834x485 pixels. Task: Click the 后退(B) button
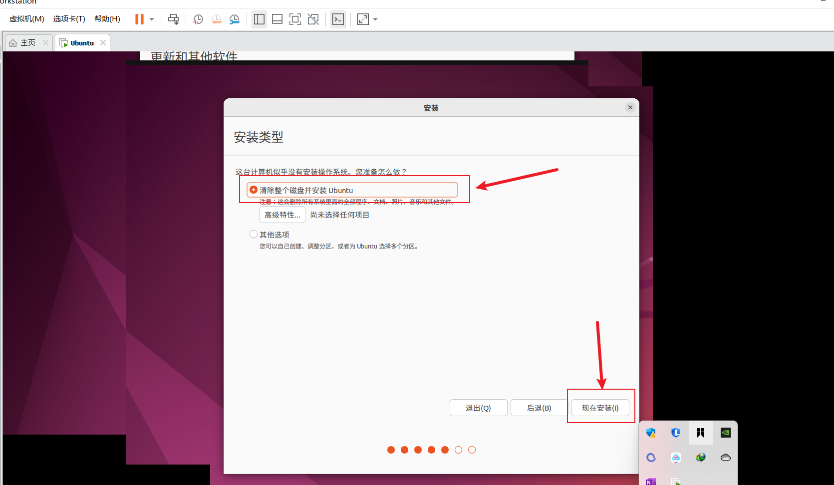click(x=539, y=408)
